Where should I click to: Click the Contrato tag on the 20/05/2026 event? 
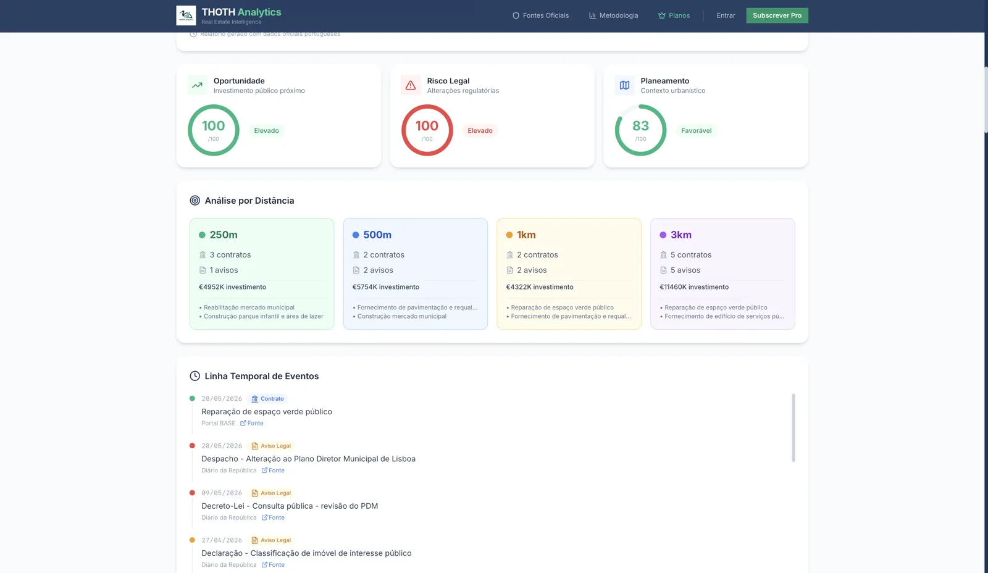(267, 399)
